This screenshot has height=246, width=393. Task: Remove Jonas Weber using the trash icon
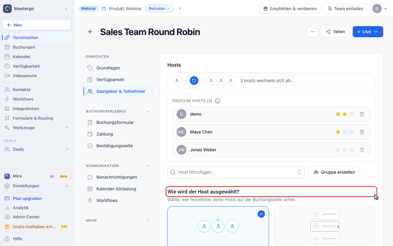pos(362,150)
